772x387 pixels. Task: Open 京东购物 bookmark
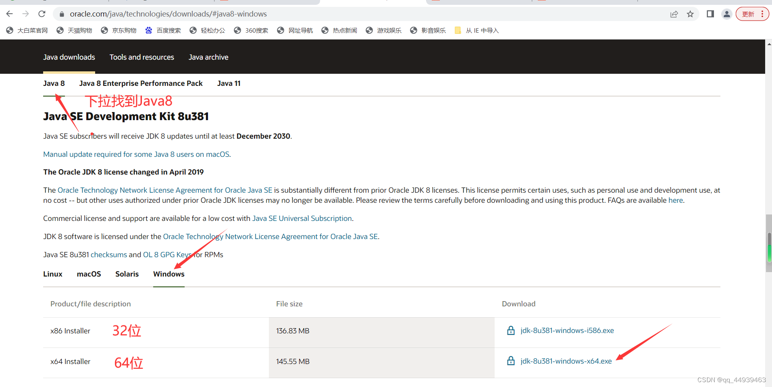click(119, 31)
